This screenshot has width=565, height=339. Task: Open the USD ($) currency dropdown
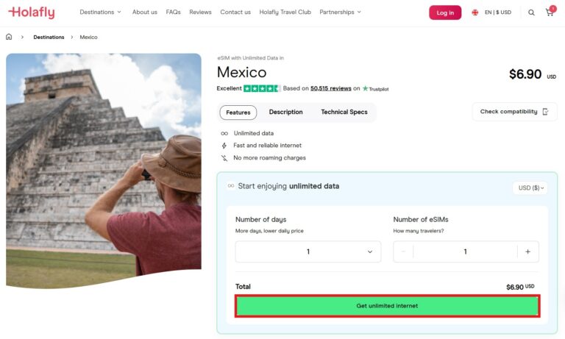[x=530, y=188]
